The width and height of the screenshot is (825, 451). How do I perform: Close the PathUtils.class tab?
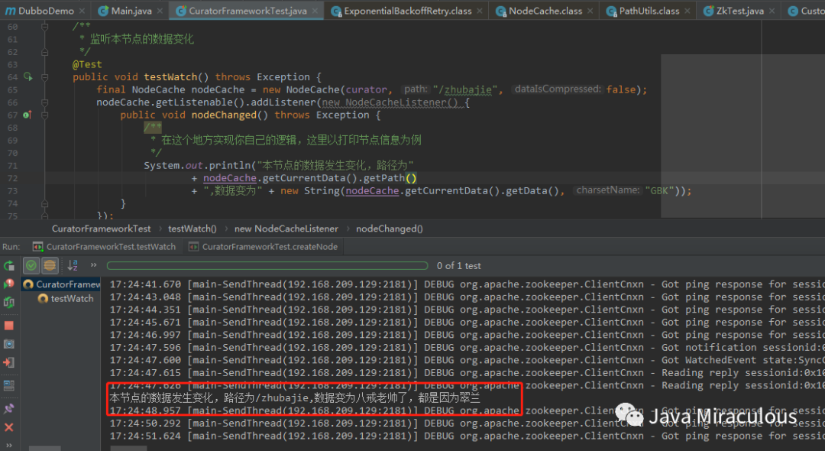[x=687, y=11]
